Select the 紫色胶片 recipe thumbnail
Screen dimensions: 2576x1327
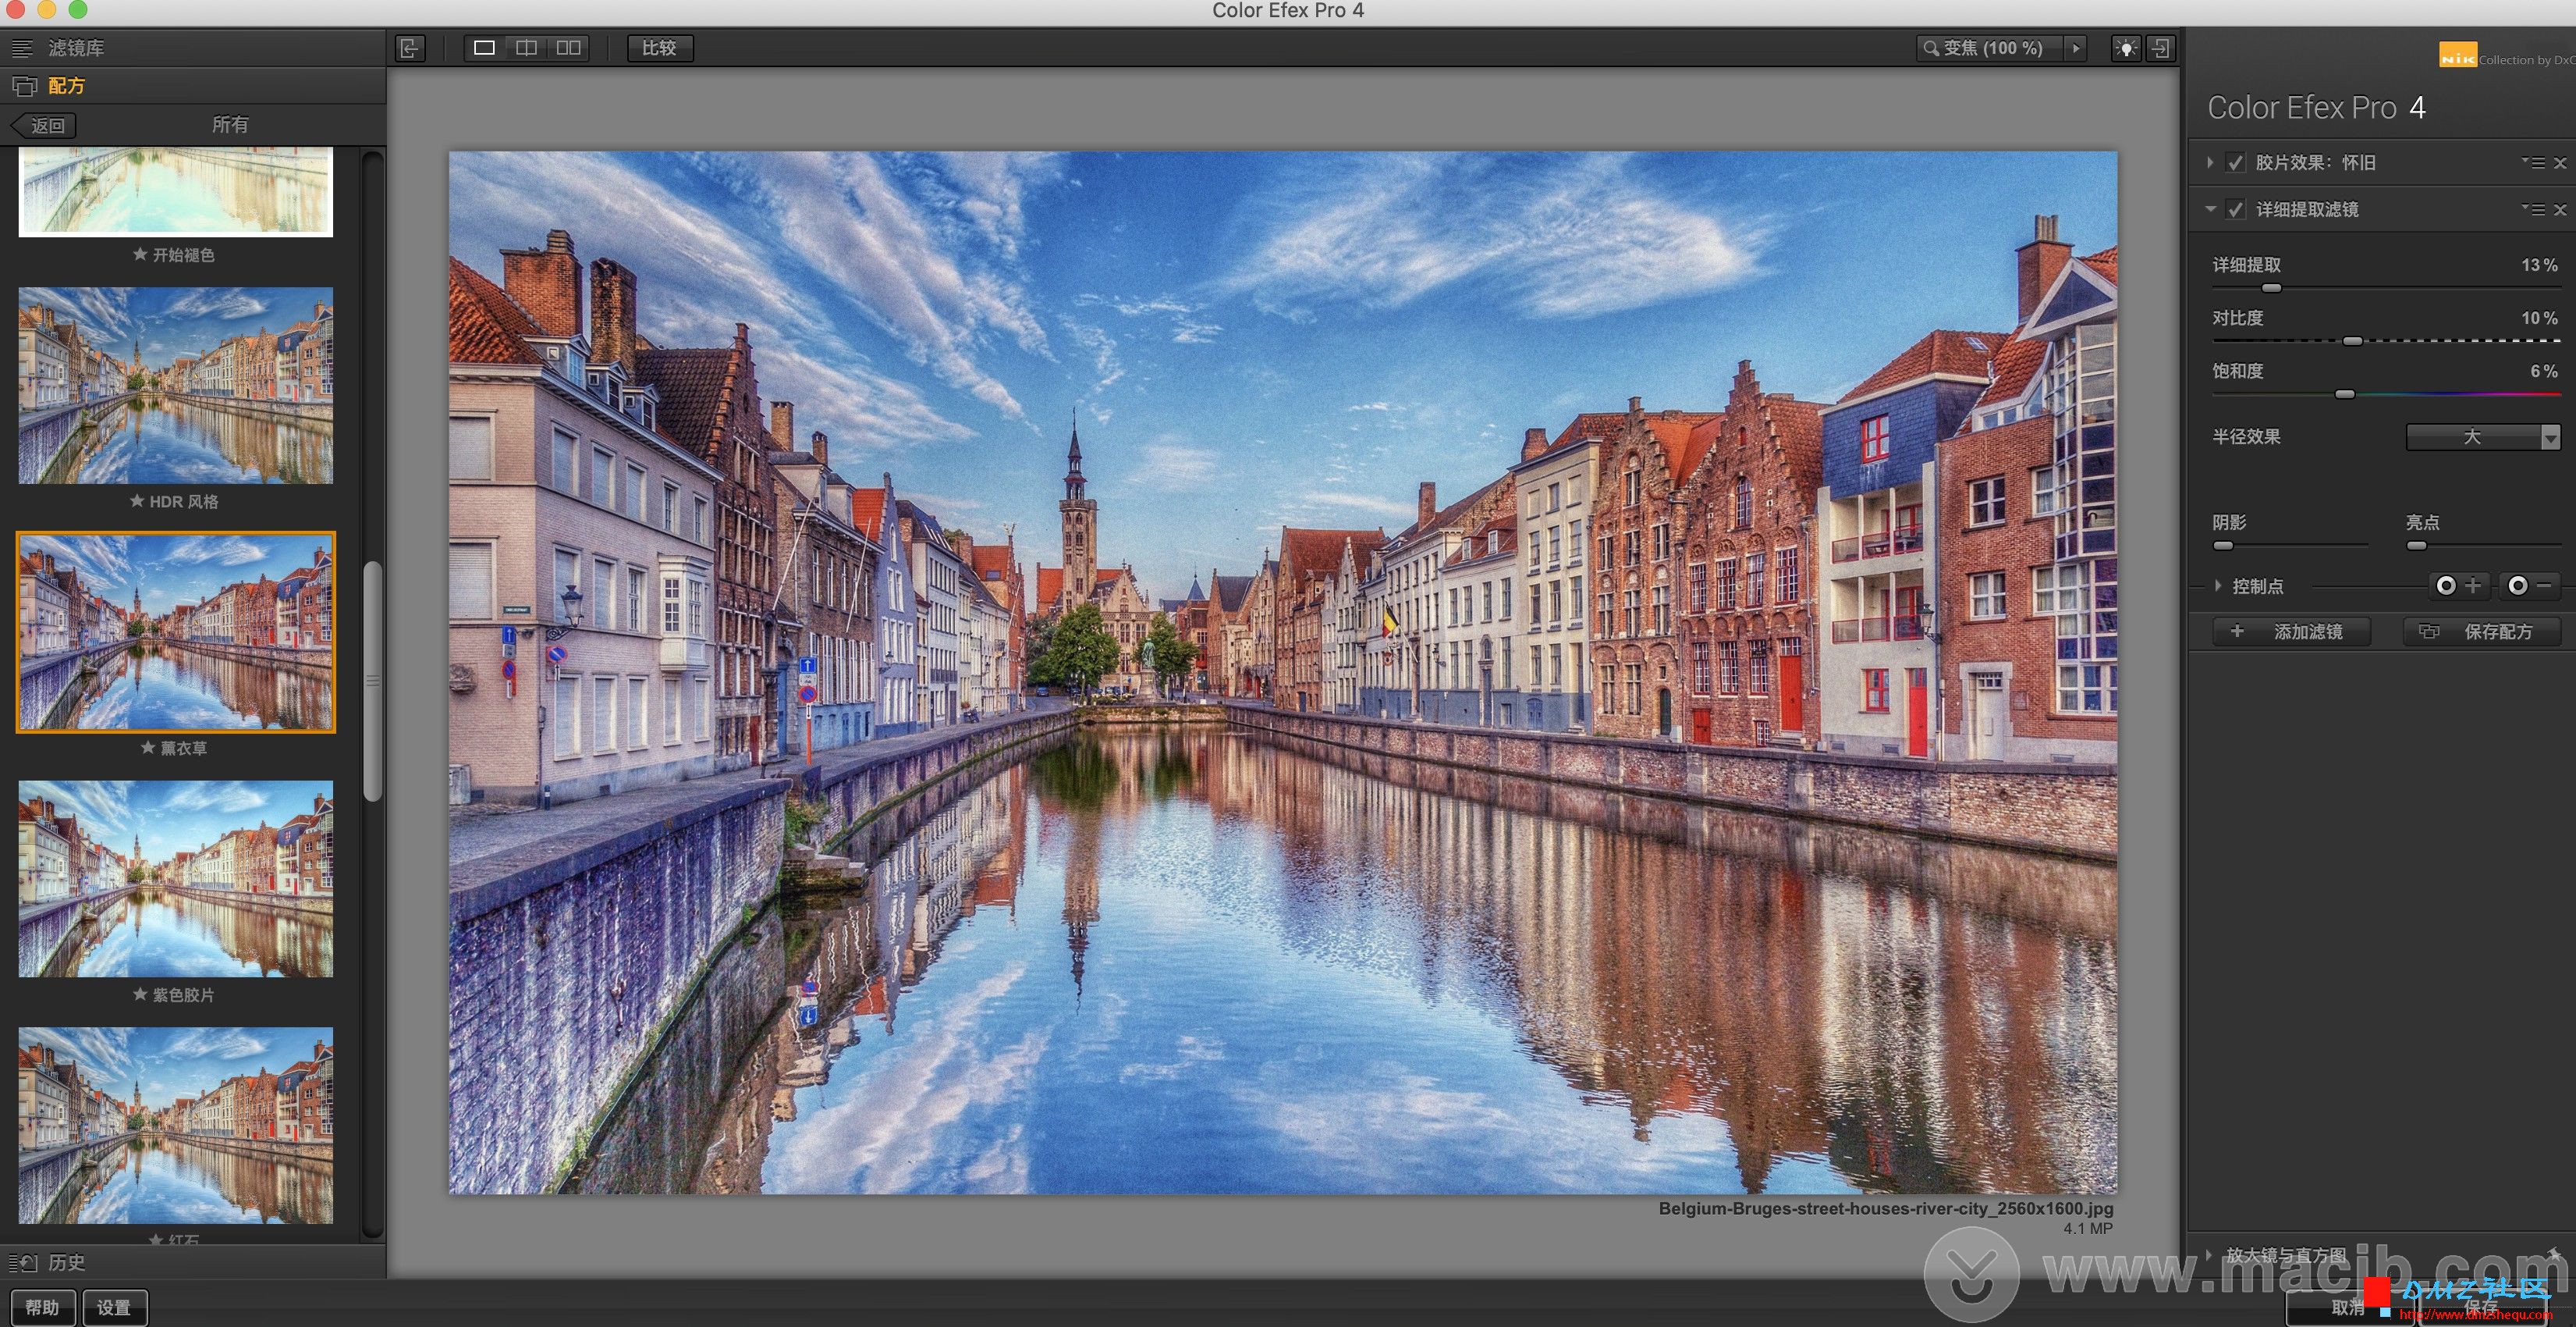coord(176,879)
